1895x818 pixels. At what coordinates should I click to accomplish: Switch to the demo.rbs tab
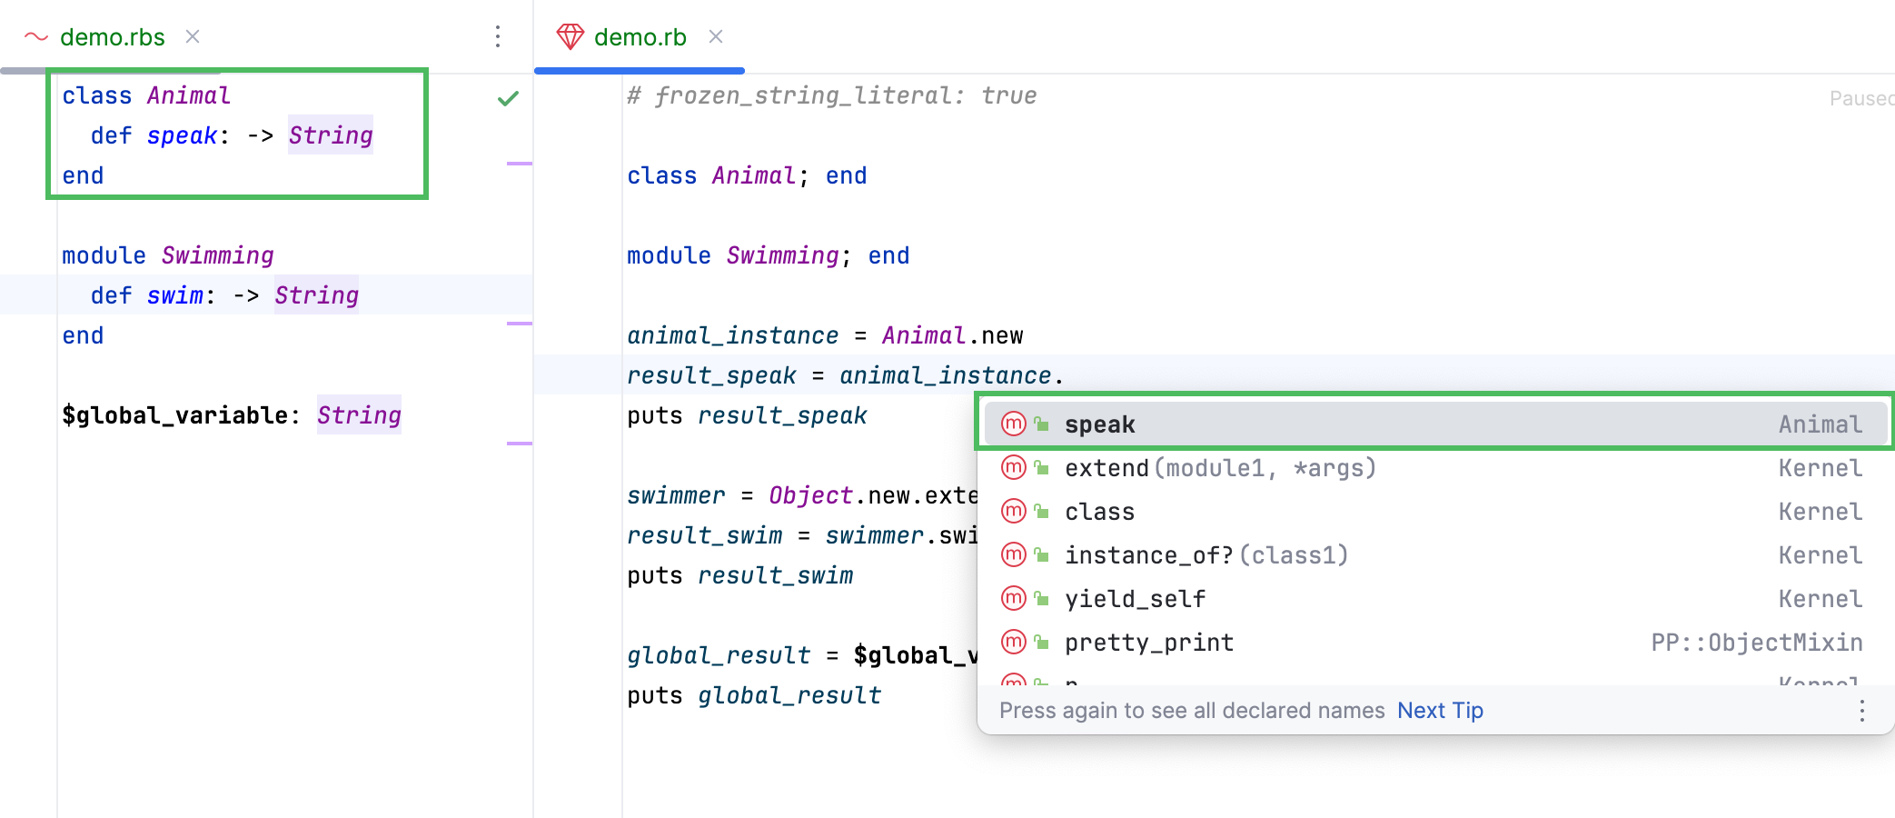112,37
